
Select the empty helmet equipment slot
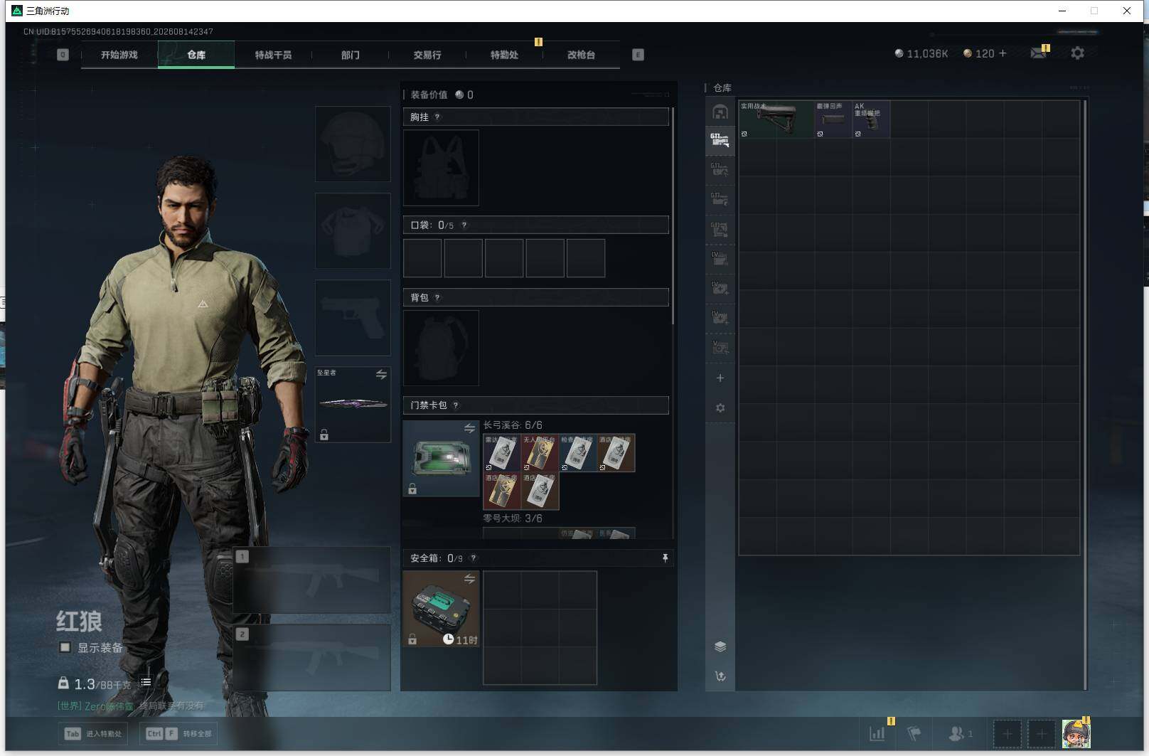coord(353,144)
